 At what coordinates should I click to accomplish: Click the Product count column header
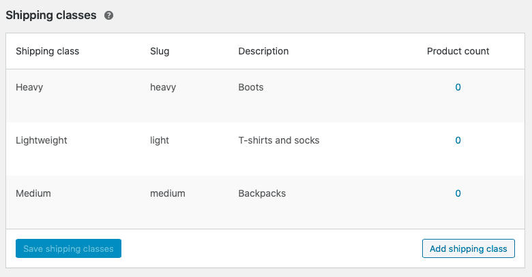pos(458,51)
